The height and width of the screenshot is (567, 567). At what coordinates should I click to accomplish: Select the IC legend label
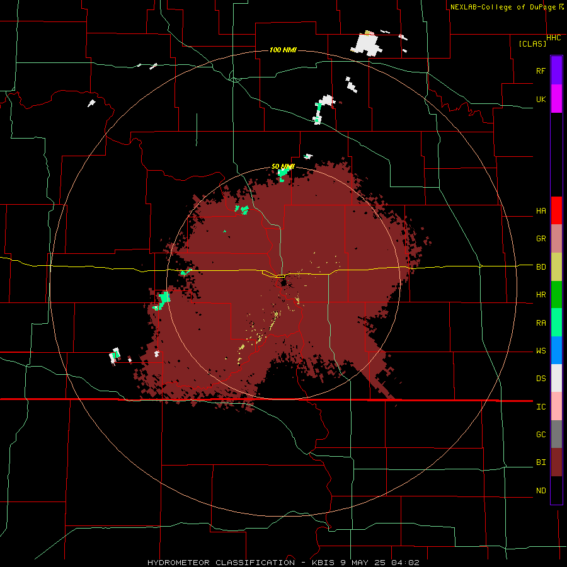(541, 407)
